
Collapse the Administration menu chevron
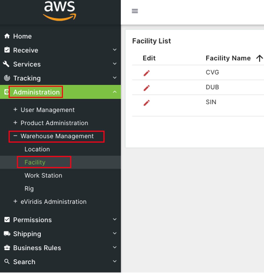coord(115,92)
